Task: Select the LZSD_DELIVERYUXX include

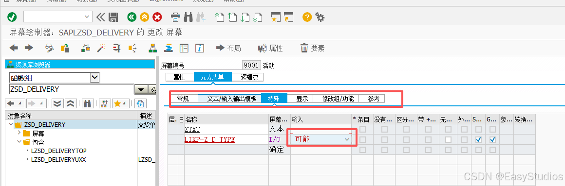Action: [x=59, y=159]
